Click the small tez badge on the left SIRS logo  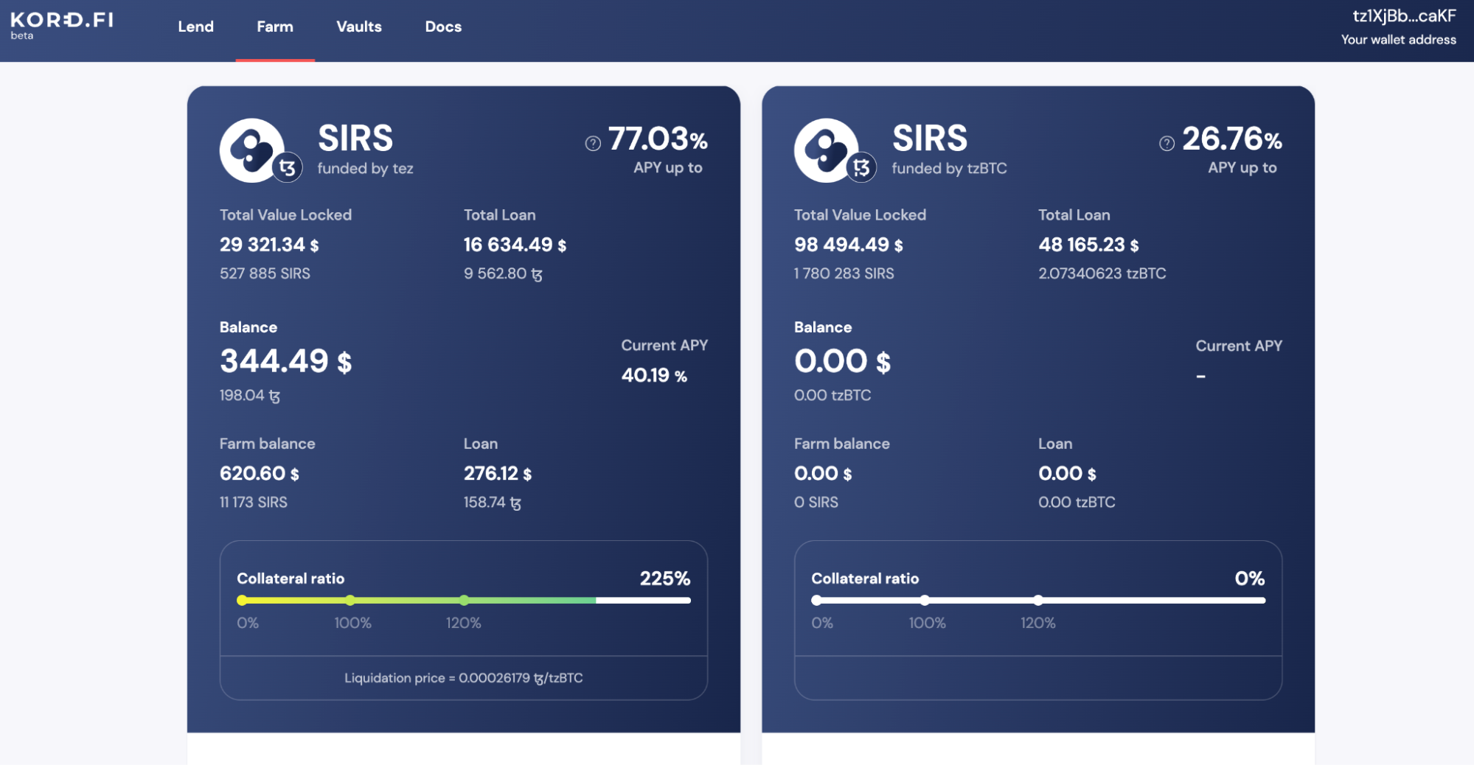coord(288,168)
